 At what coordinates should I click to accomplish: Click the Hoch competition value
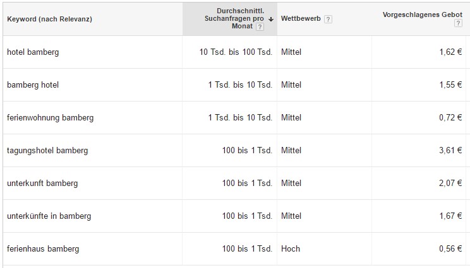click(x=291, y=248)
